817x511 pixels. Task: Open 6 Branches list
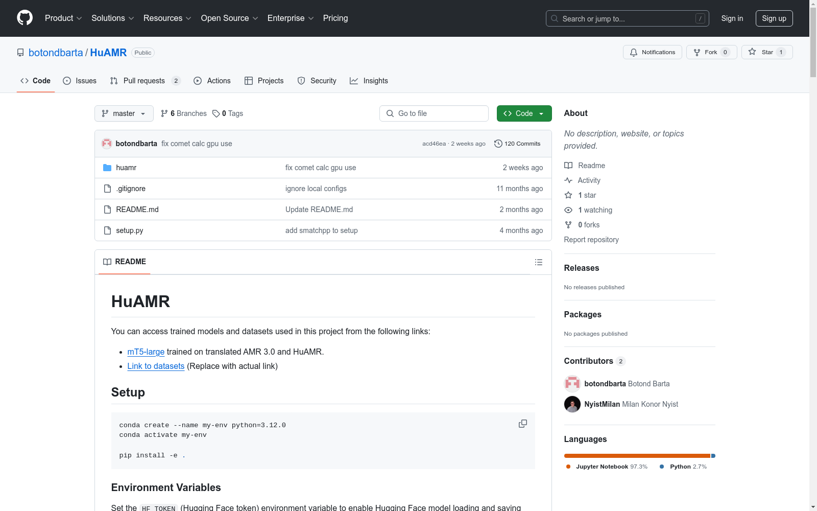coord(184,113)
